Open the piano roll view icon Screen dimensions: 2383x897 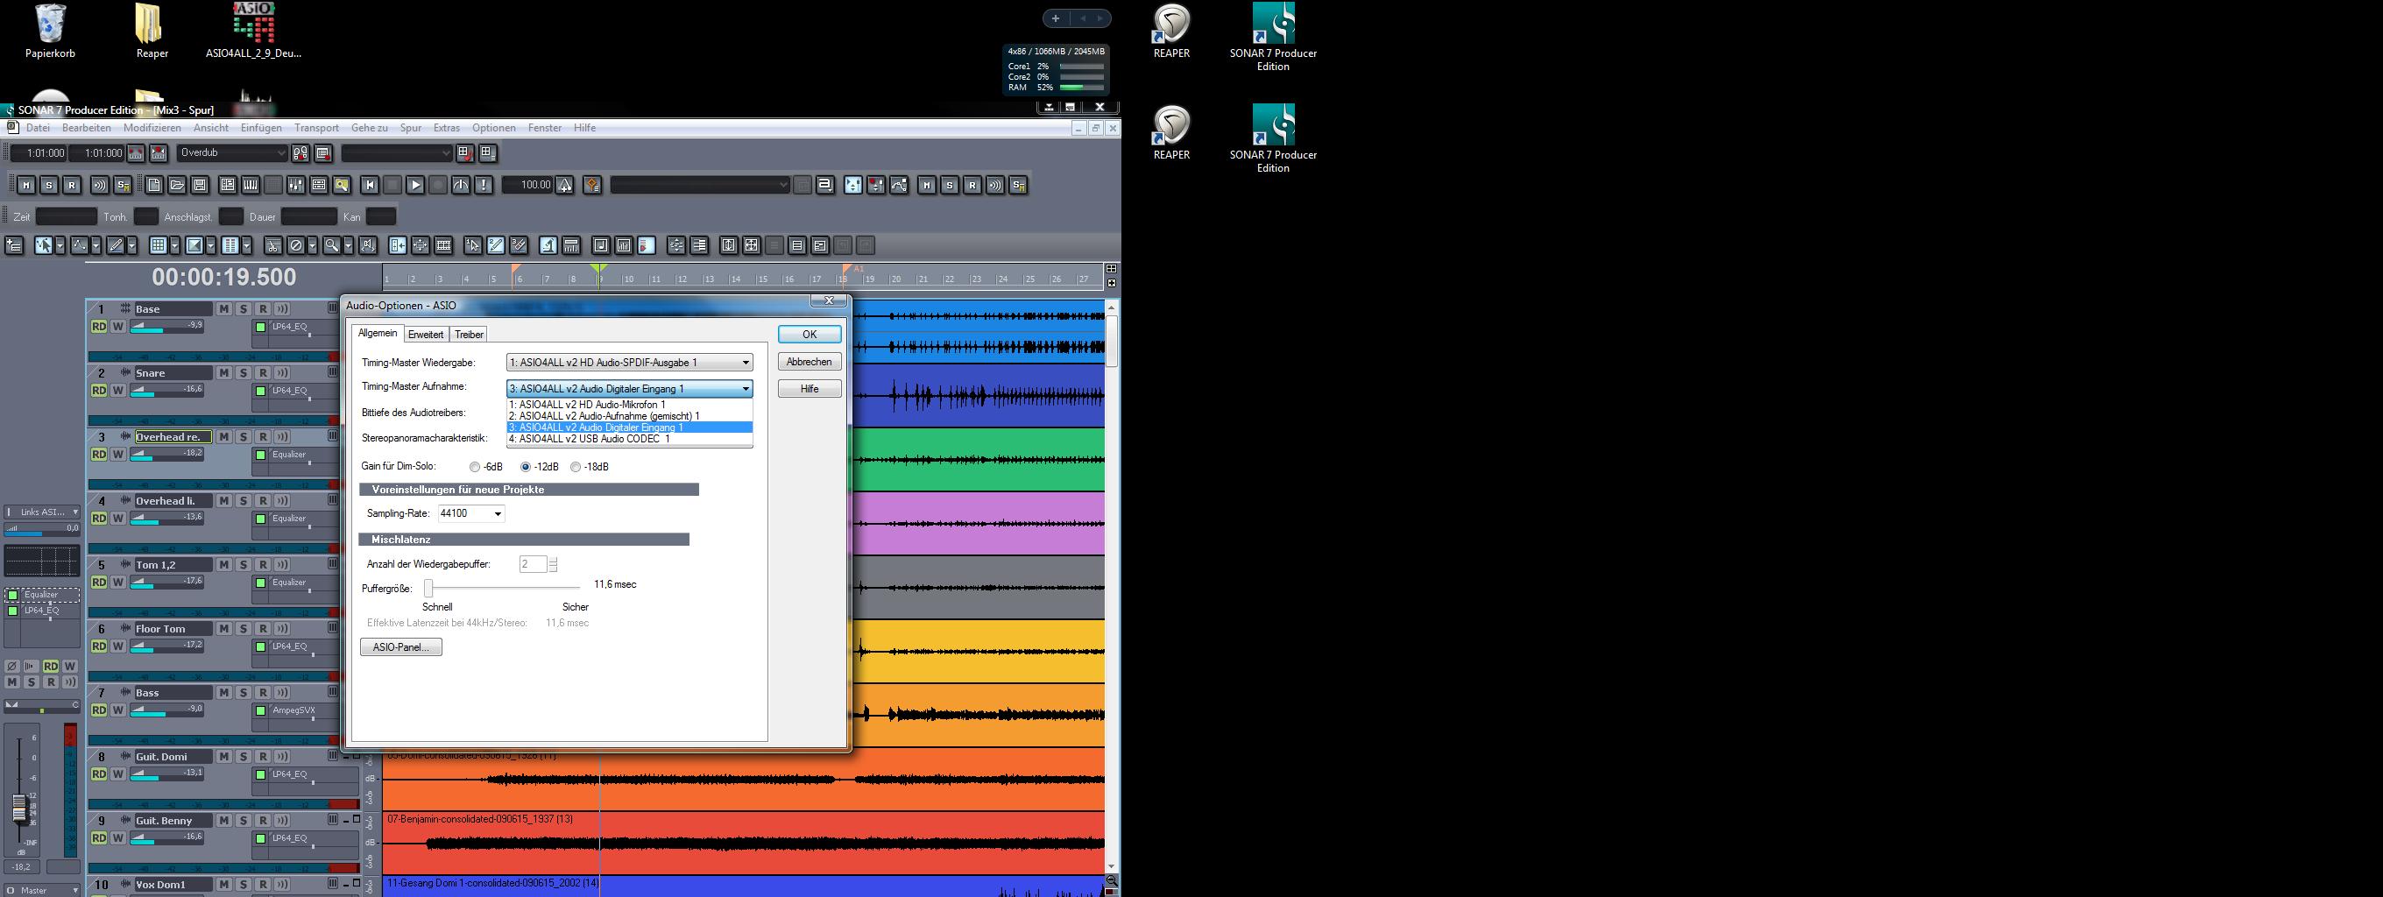click(251, 185)
